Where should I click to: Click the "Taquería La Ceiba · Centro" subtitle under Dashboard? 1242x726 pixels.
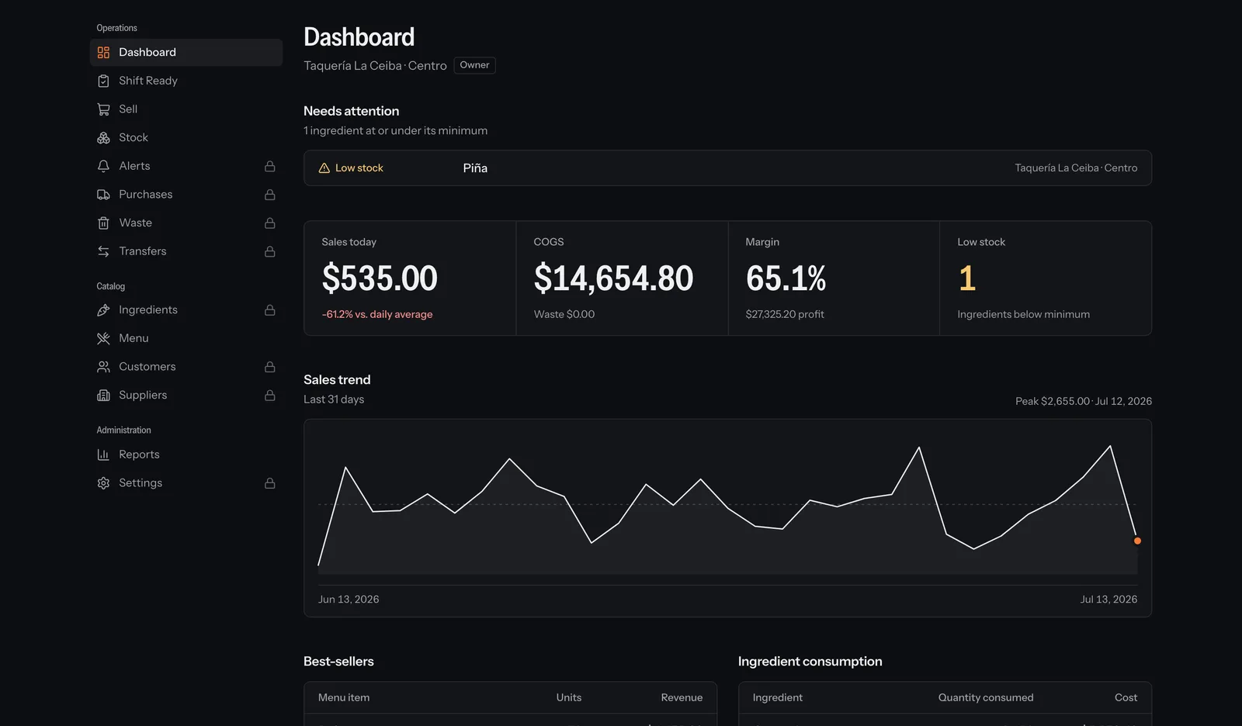click(375, 66)
